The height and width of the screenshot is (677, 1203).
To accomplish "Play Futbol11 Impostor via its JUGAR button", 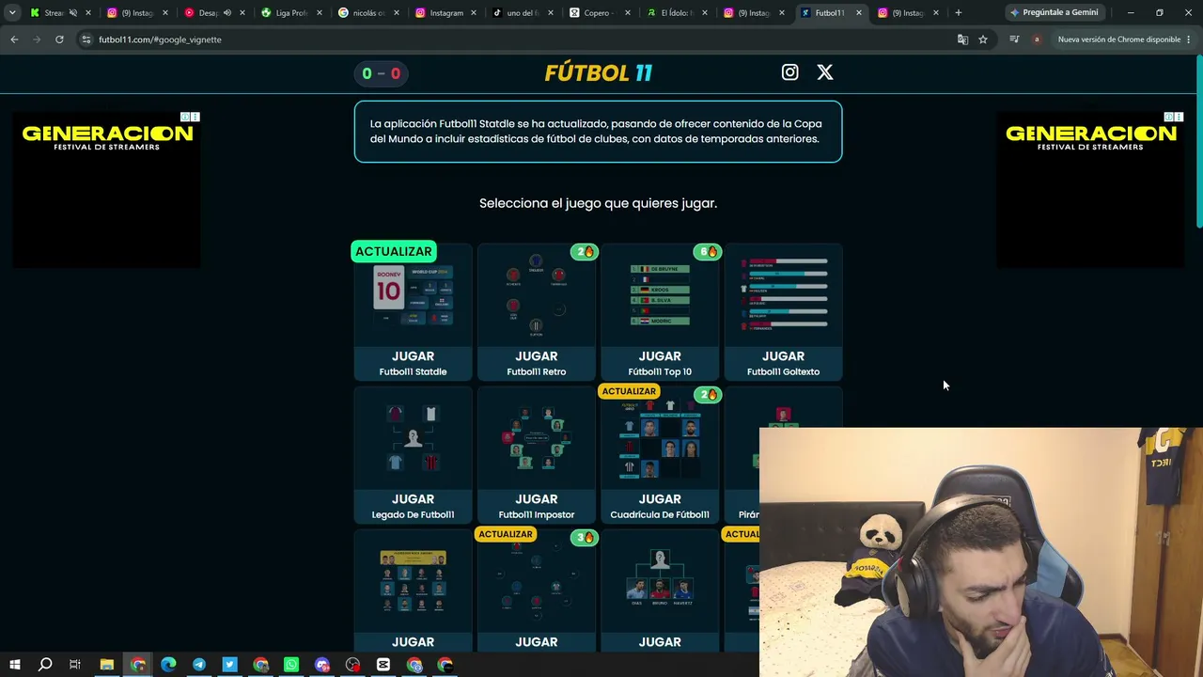I will pyautogui.click(x=536, y=499).
